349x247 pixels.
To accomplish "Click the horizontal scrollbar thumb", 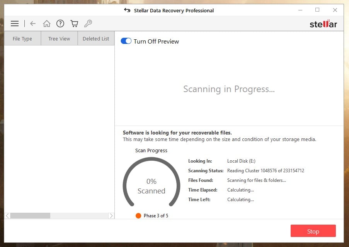I will click(30, 215).
